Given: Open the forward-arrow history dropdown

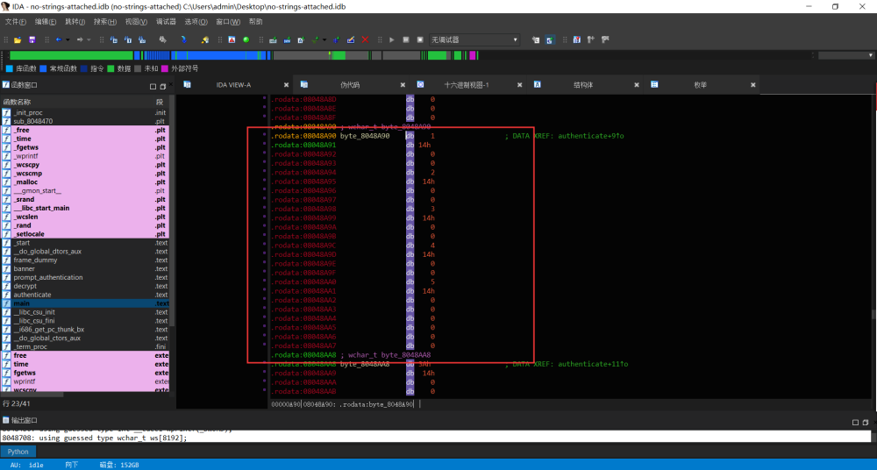Looking at the screenshot, I should click(x=89, y=39).
